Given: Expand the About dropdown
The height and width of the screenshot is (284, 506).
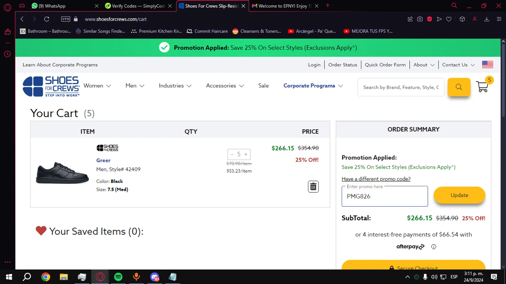Looking at the screenshot, I should tap(424, 65).
